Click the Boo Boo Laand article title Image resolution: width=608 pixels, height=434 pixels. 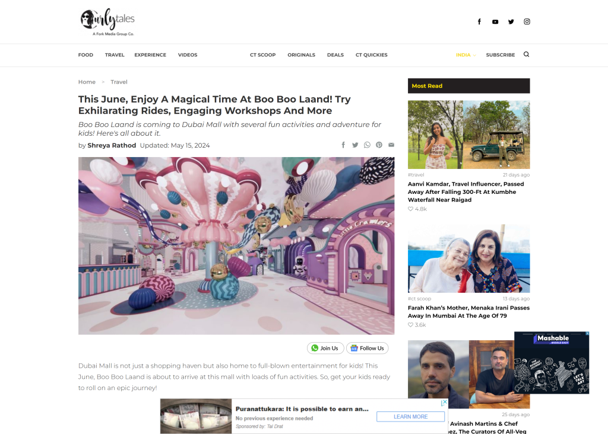(x=214, y=105)
